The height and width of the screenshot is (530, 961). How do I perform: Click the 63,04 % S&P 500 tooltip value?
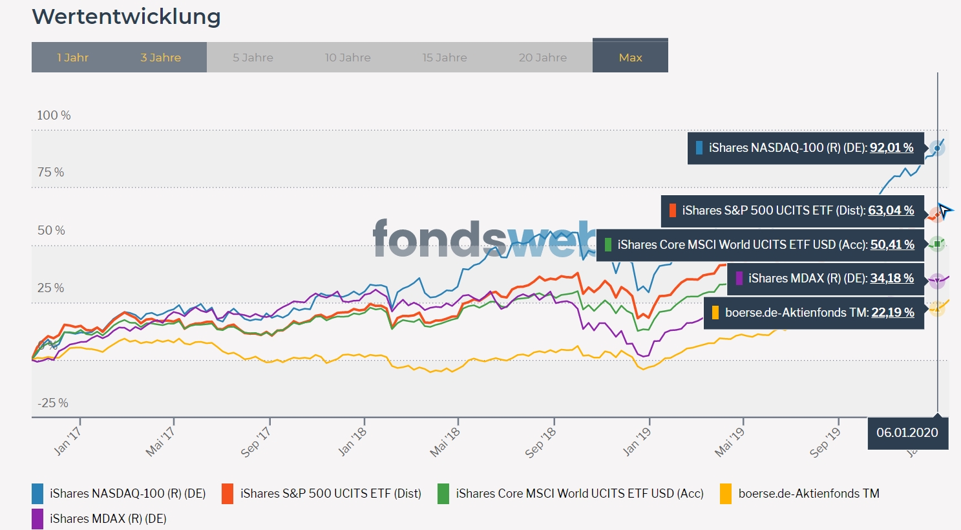(891, 210)
